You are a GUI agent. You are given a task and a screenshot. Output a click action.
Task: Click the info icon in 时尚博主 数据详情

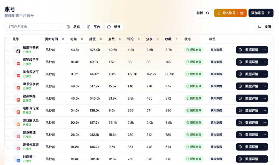tap(240, 159)
